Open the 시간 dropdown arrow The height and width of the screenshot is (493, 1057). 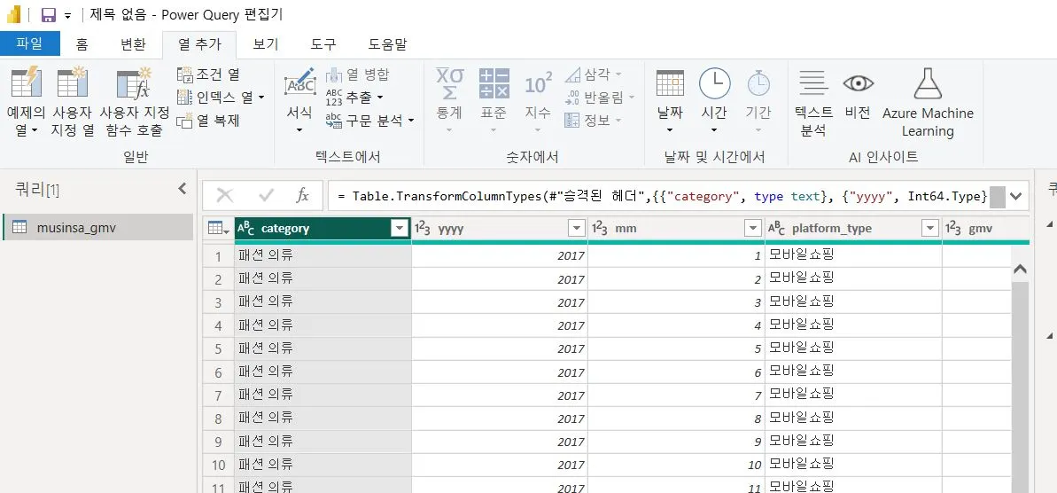pyautogui.click(x=714, y=130)
